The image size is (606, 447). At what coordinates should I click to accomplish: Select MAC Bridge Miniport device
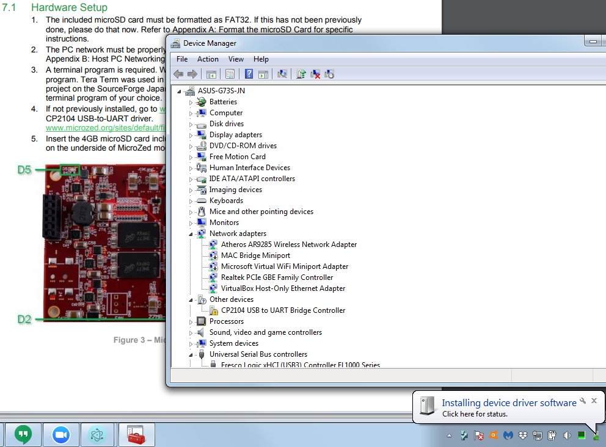point(255,256)
